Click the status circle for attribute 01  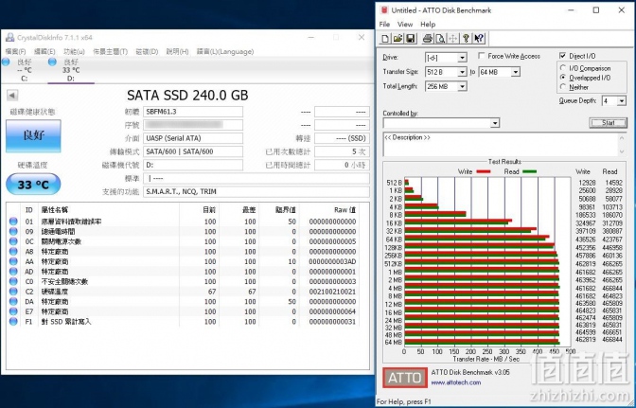coord(13,222)
